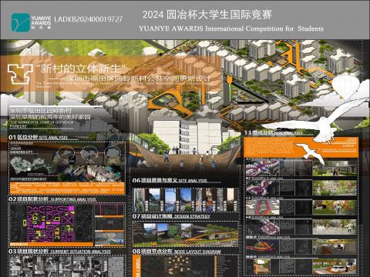Viewport: 370px width, 277px height.
Task: Click the orange text block under section 01
Action: (x=67, y=189)
